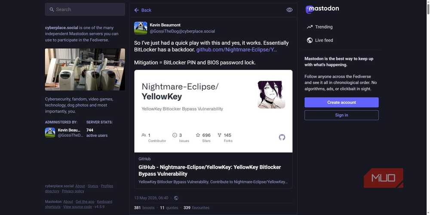This screenshot has width=430, height=215.
Task: View the 11 quotes list
Action: (169, 208)
